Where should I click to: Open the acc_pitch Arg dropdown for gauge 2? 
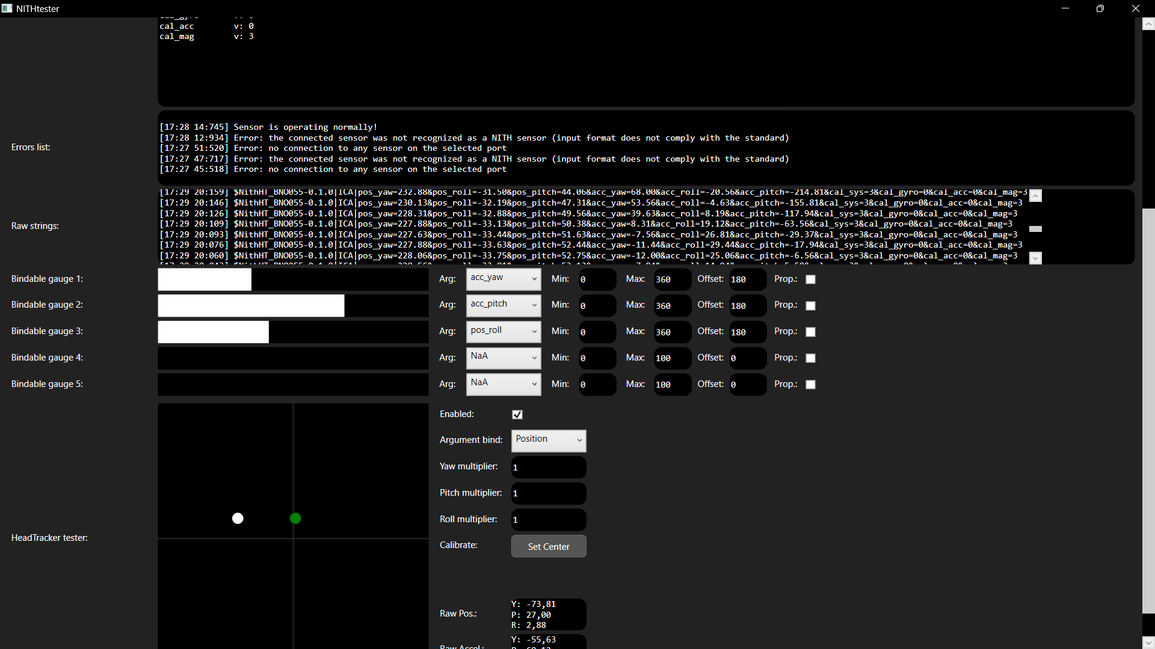[504, 305]
